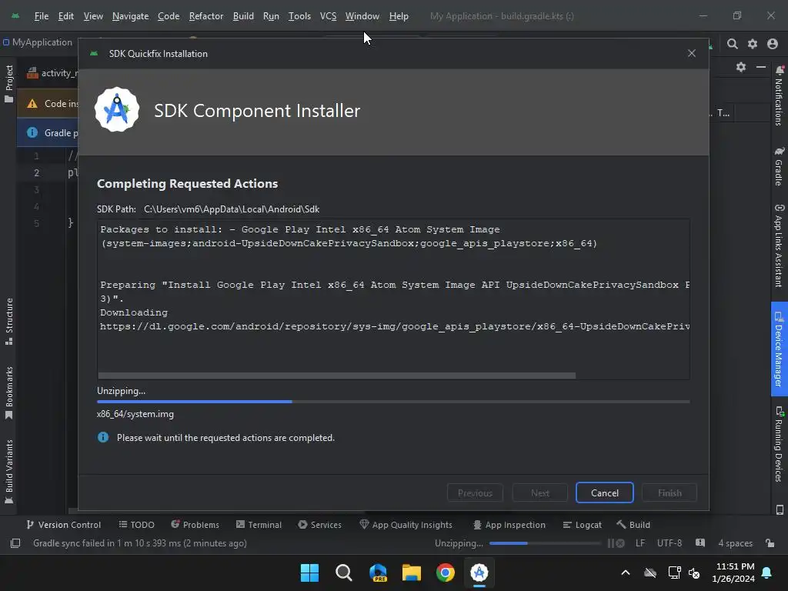
Task: Click Android Studio icon on taskbar
Action: 479,573
